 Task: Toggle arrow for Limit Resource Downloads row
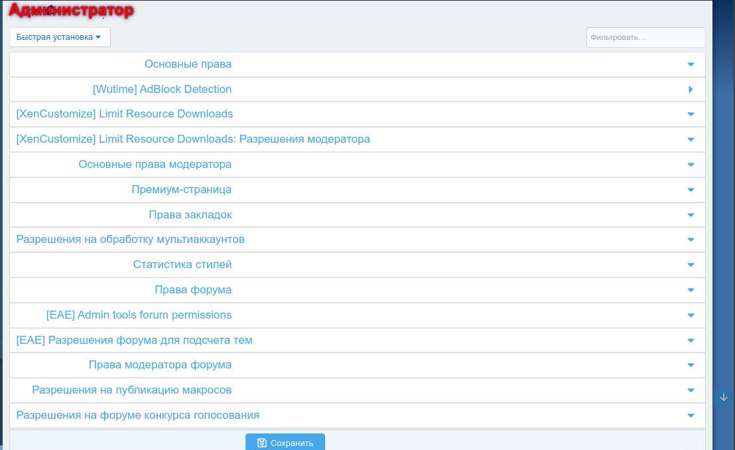(x=691, y=114)
